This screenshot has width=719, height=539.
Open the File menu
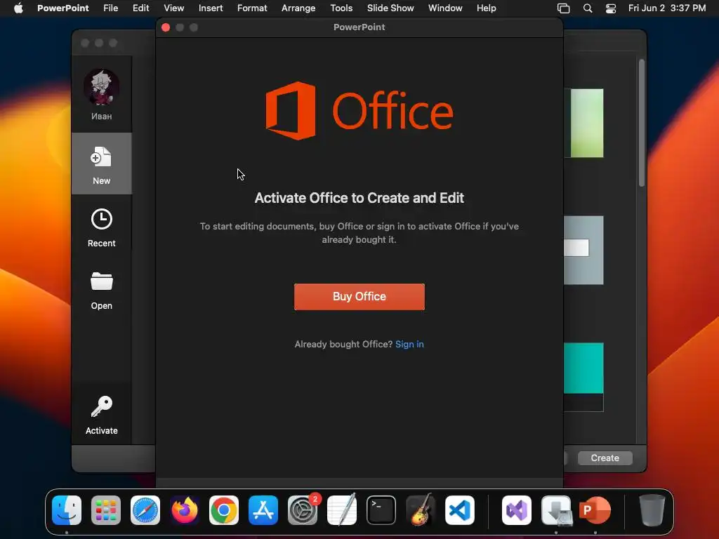point(110,8)
